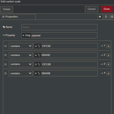114x114 pixels.
Task: Open node appearance settings icon
Action: click(112, 17)
